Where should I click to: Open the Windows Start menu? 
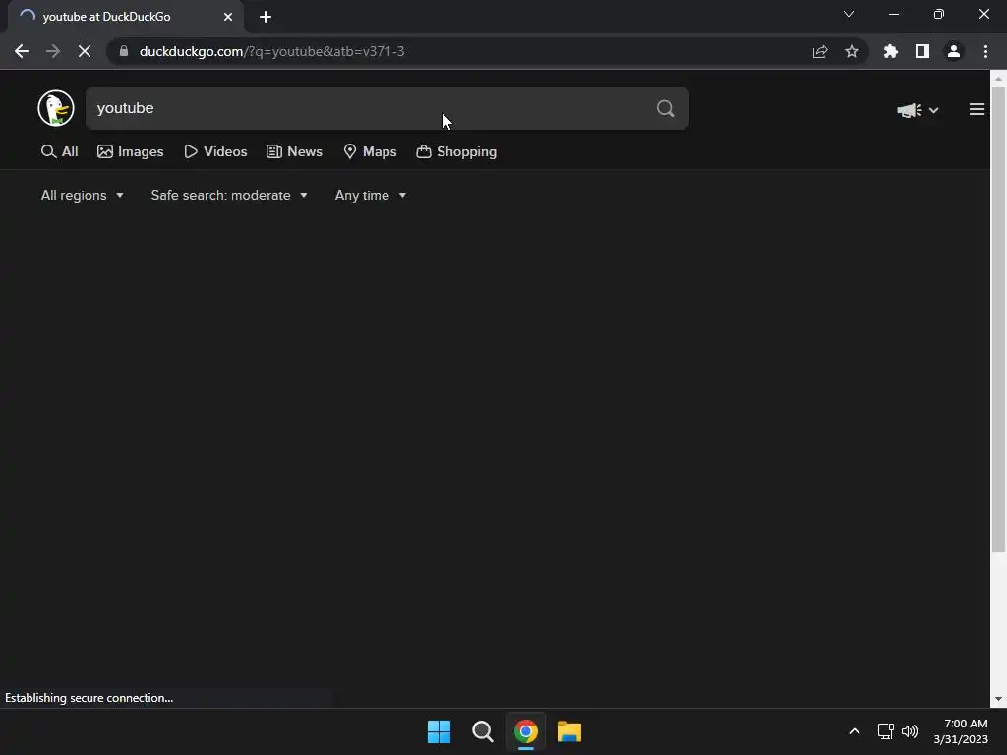440,731
